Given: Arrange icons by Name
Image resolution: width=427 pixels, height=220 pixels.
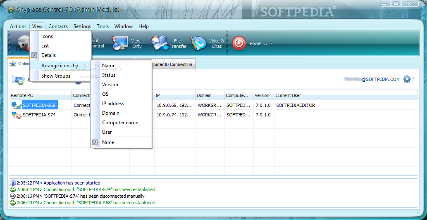Looking at the screenshot, I should (x=121, y=66).
